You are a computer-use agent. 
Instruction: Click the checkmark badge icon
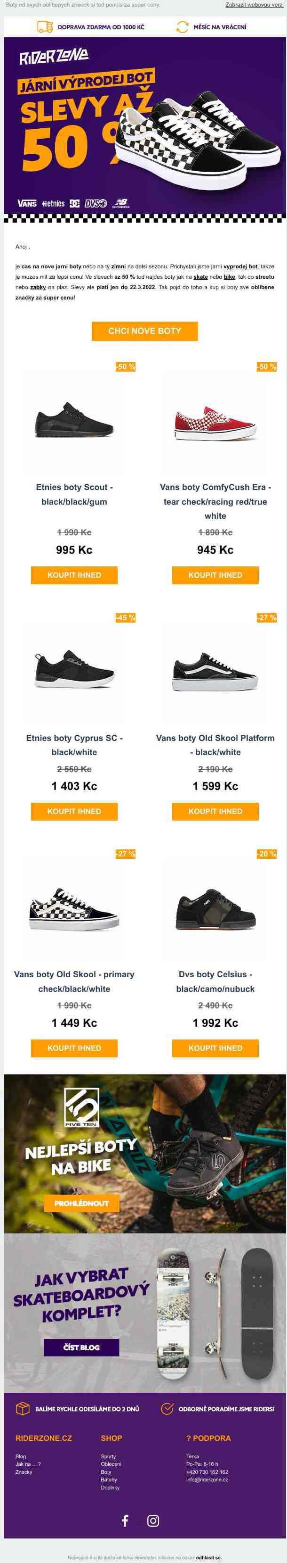167,1408
